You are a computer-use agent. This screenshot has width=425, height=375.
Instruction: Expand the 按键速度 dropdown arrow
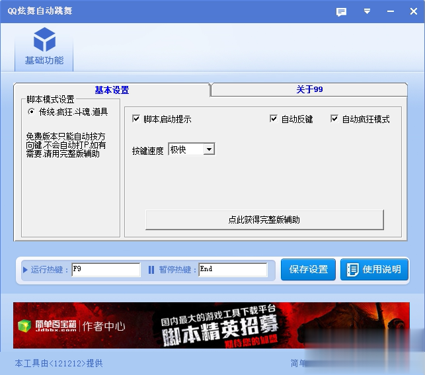pyautogui.click(x=209, y=149)
